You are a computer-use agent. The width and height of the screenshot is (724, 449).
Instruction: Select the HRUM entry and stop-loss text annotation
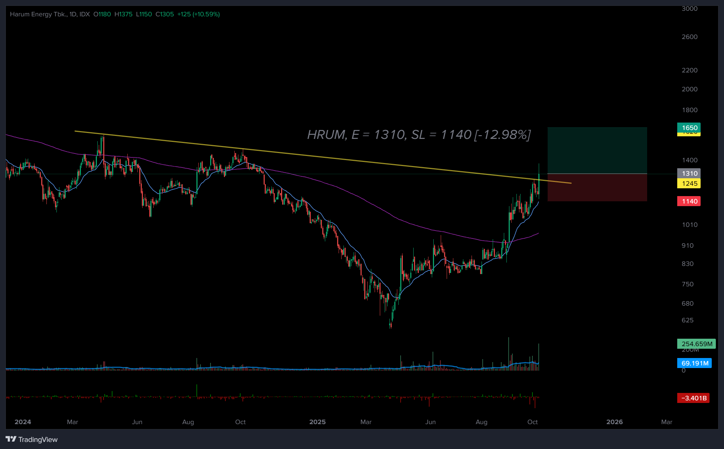tap(419, 135)
